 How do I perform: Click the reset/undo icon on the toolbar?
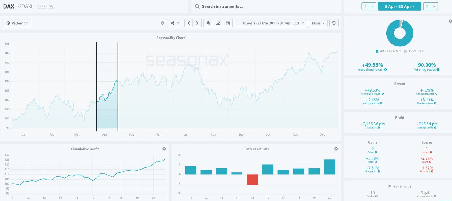point(334,23)
